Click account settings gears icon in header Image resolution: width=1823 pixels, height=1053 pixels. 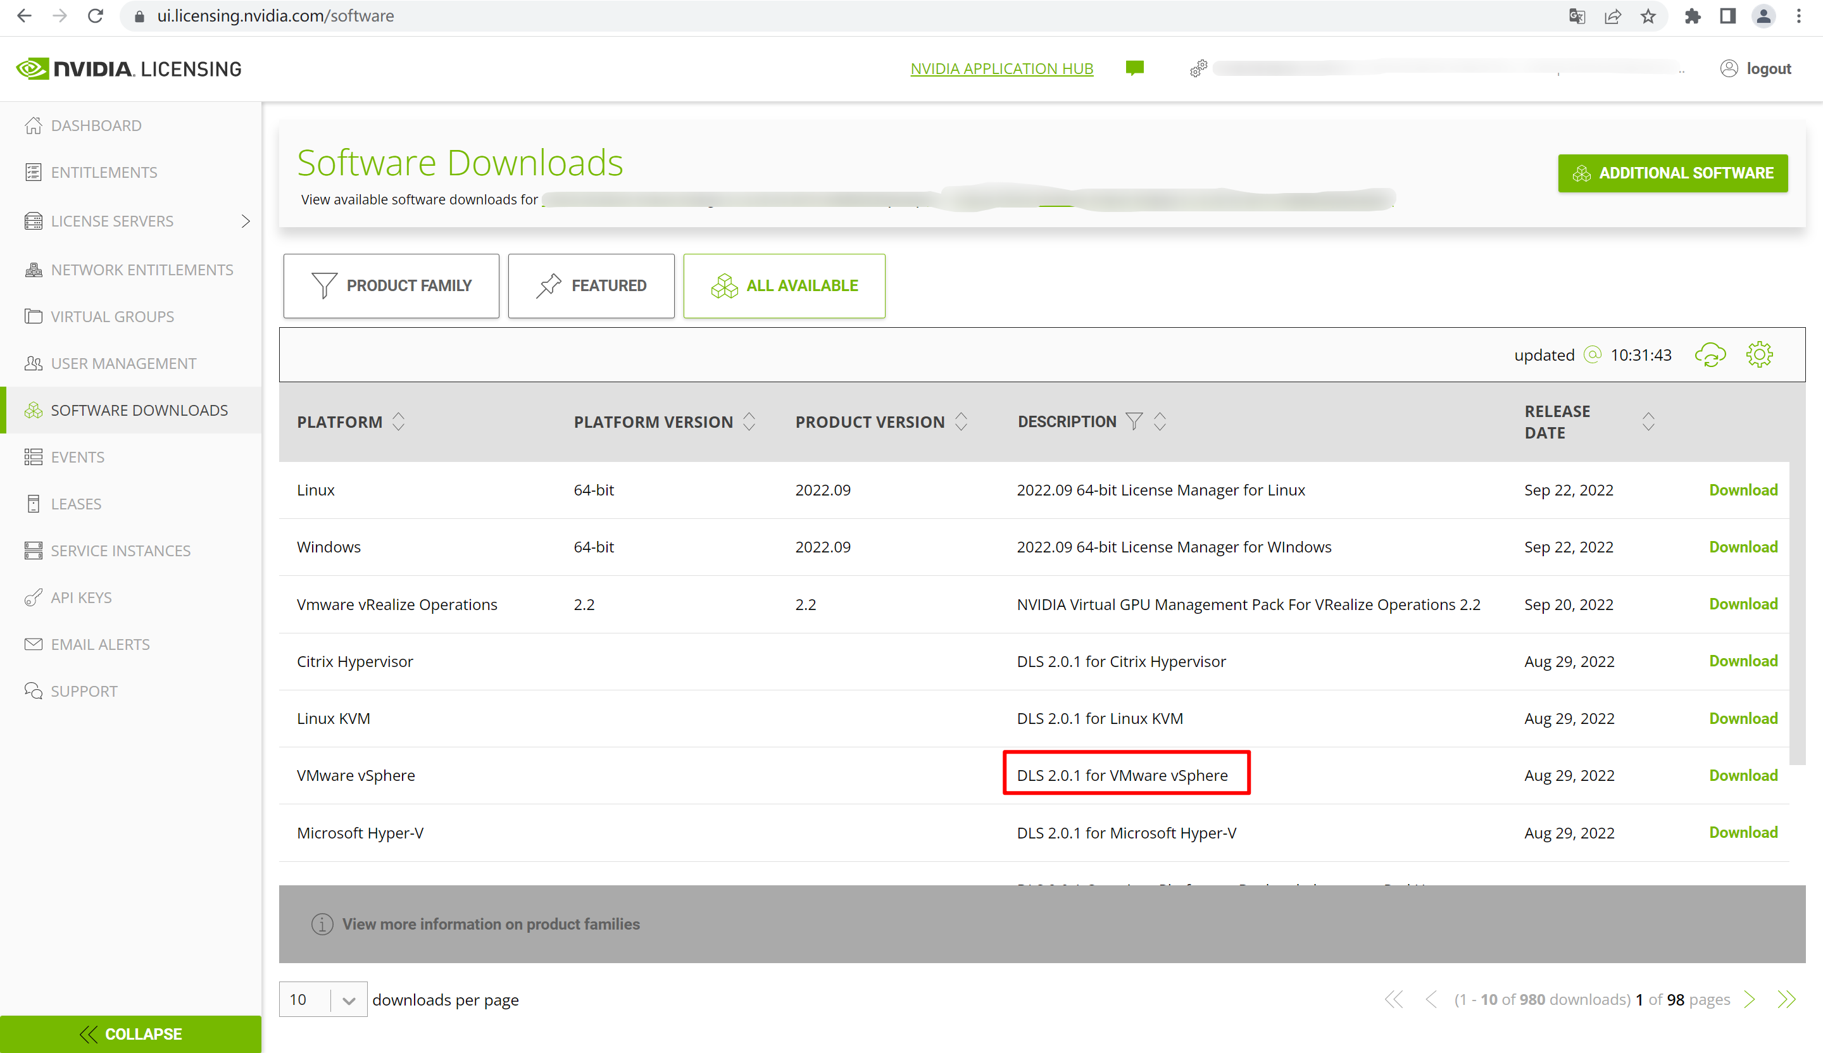[x=1198, y=69]
